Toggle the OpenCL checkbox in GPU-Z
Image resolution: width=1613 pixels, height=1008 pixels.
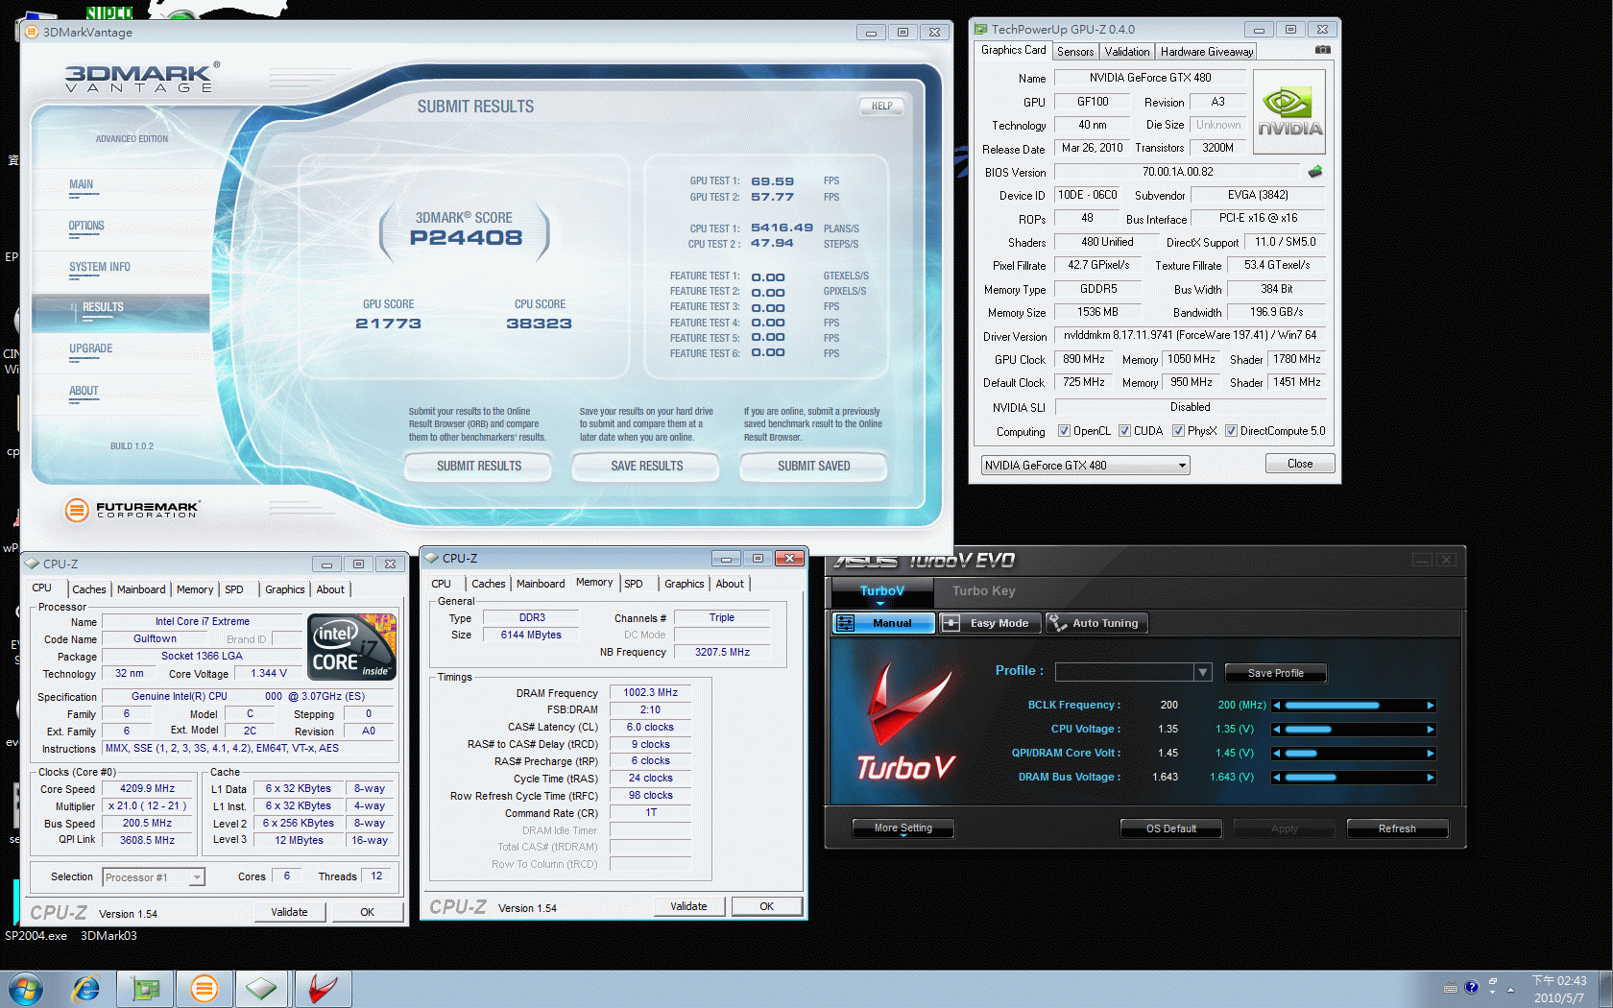[1064, 431]
